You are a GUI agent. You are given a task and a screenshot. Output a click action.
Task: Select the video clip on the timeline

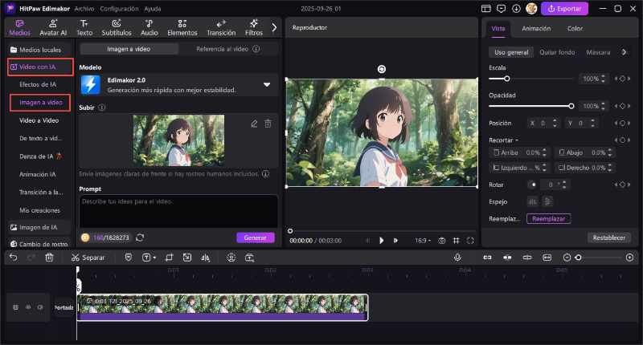(223, 307)
